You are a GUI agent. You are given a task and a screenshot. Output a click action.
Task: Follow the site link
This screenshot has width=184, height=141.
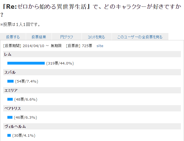tap(100, 46)
